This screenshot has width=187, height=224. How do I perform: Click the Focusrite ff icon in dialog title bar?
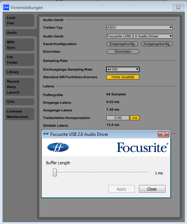pyautogui.click(x=46, y=134)
